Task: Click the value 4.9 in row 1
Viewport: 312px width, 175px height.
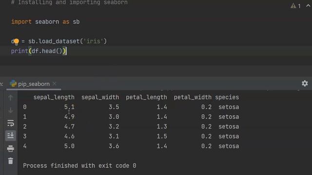Action: click(x=69, y=117)
